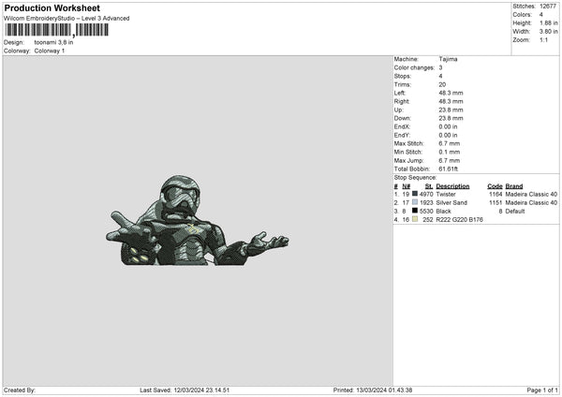The image size is (562, 397).
Task: Click the 'N#' column header
Action: tap(407, 186)
